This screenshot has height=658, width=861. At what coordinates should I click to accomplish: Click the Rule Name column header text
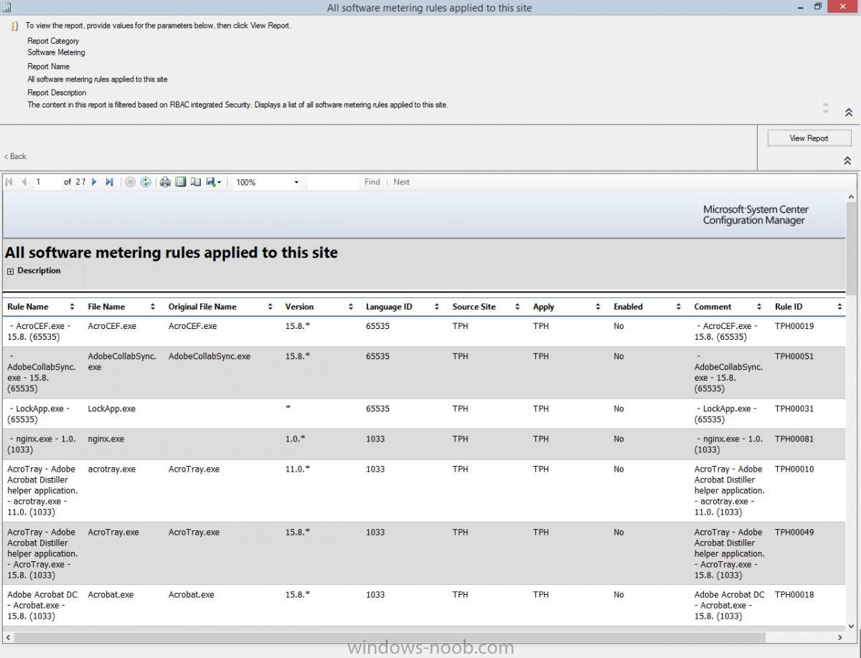point(28,307)
